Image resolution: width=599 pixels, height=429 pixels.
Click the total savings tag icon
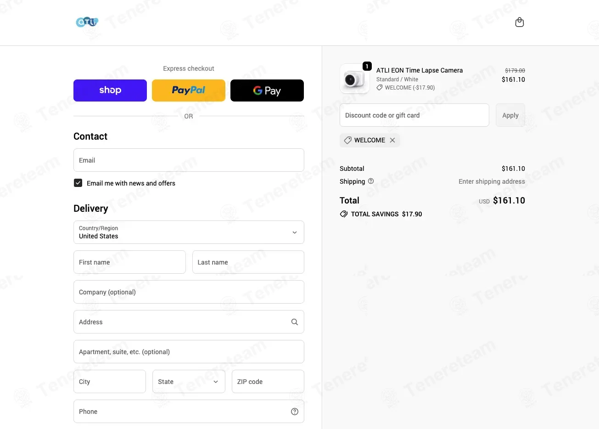[x=344, y=214]
